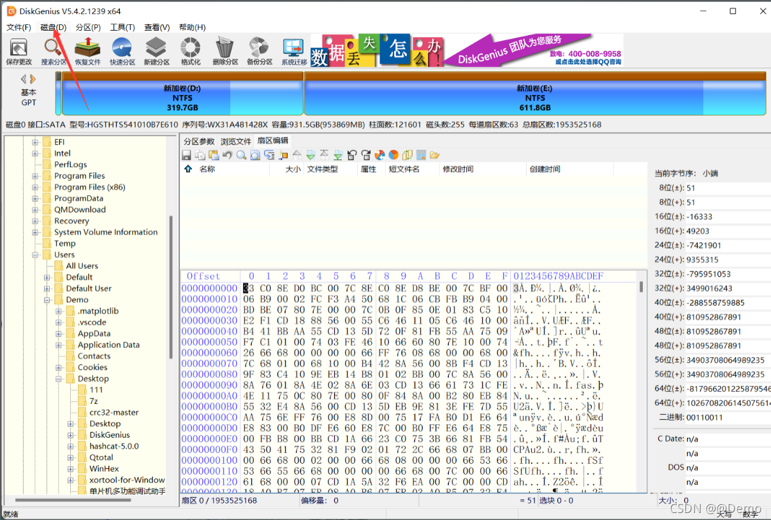The height and width of the screenshot is (520, 771).
Task: Select the Contacts folder in the tree
Action: 94,356
